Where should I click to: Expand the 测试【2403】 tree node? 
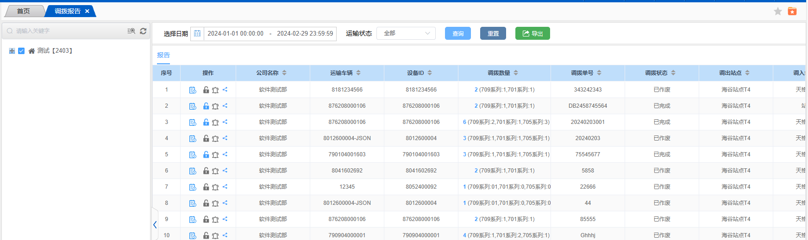[12, 51]
